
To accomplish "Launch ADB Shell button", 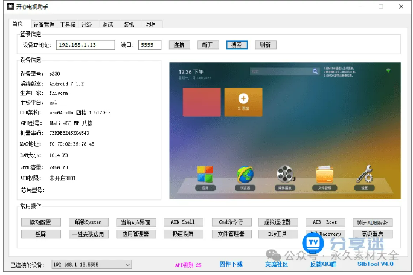I will pos(183,222).
